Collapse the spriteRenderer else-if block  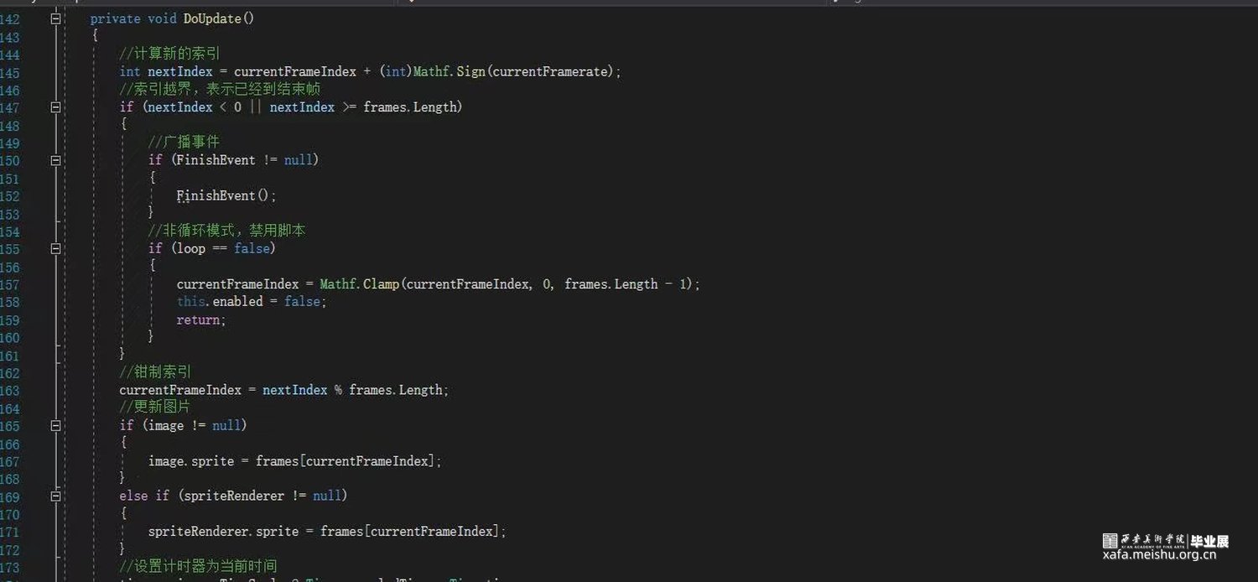pos(55,496)
